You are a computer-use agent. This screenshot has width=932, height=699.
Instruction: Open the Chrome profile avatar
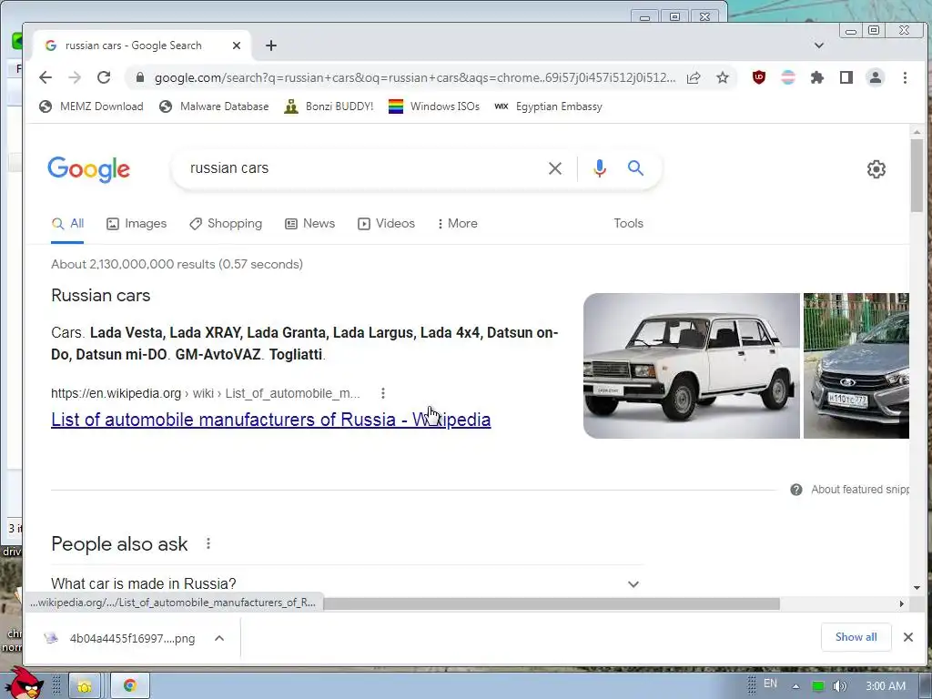point(876,77)
